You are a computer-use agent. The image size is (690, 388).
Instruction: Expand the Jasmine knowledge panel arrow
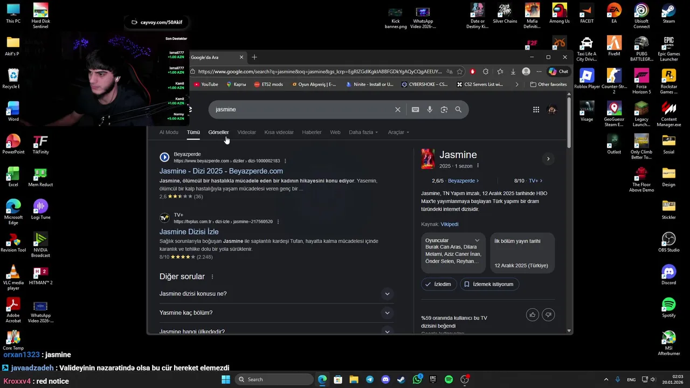click(548, 158)
